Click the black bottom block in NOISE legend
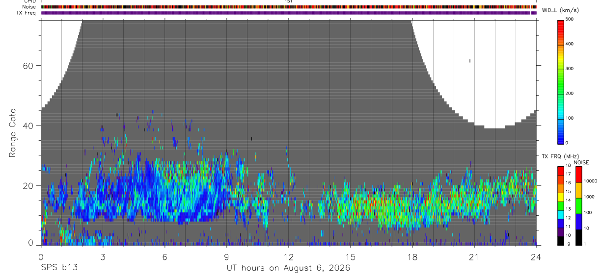The width and height of the screenshot is (603, 278). click(x=578, y=237)
